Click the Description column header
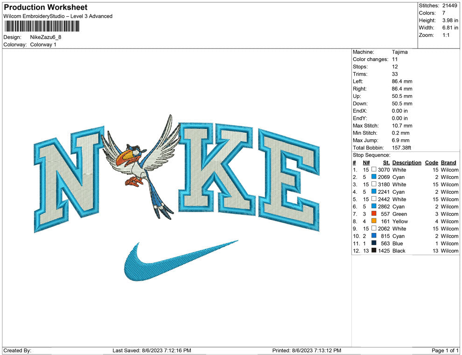This screenshot has height=355, width=462. point(407,162)
